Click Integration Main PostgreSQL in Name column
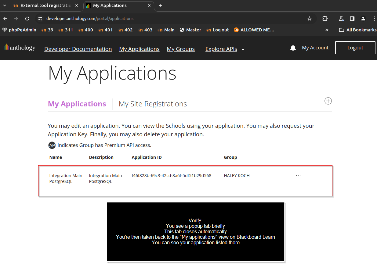The image size is (377, 275). [x=66, y=179]
